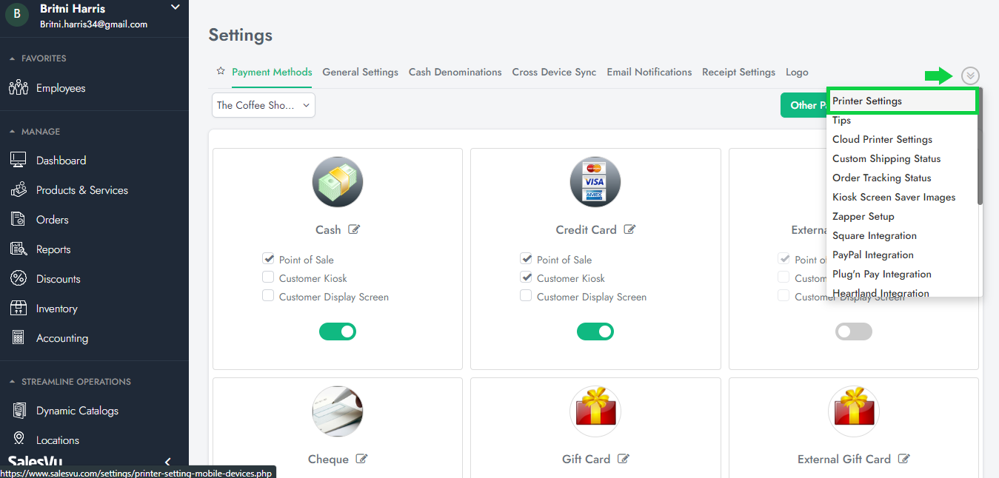Open Square Integration from the list
The height and width of the screenshot is (478, 999).
[x=874, y=235]
